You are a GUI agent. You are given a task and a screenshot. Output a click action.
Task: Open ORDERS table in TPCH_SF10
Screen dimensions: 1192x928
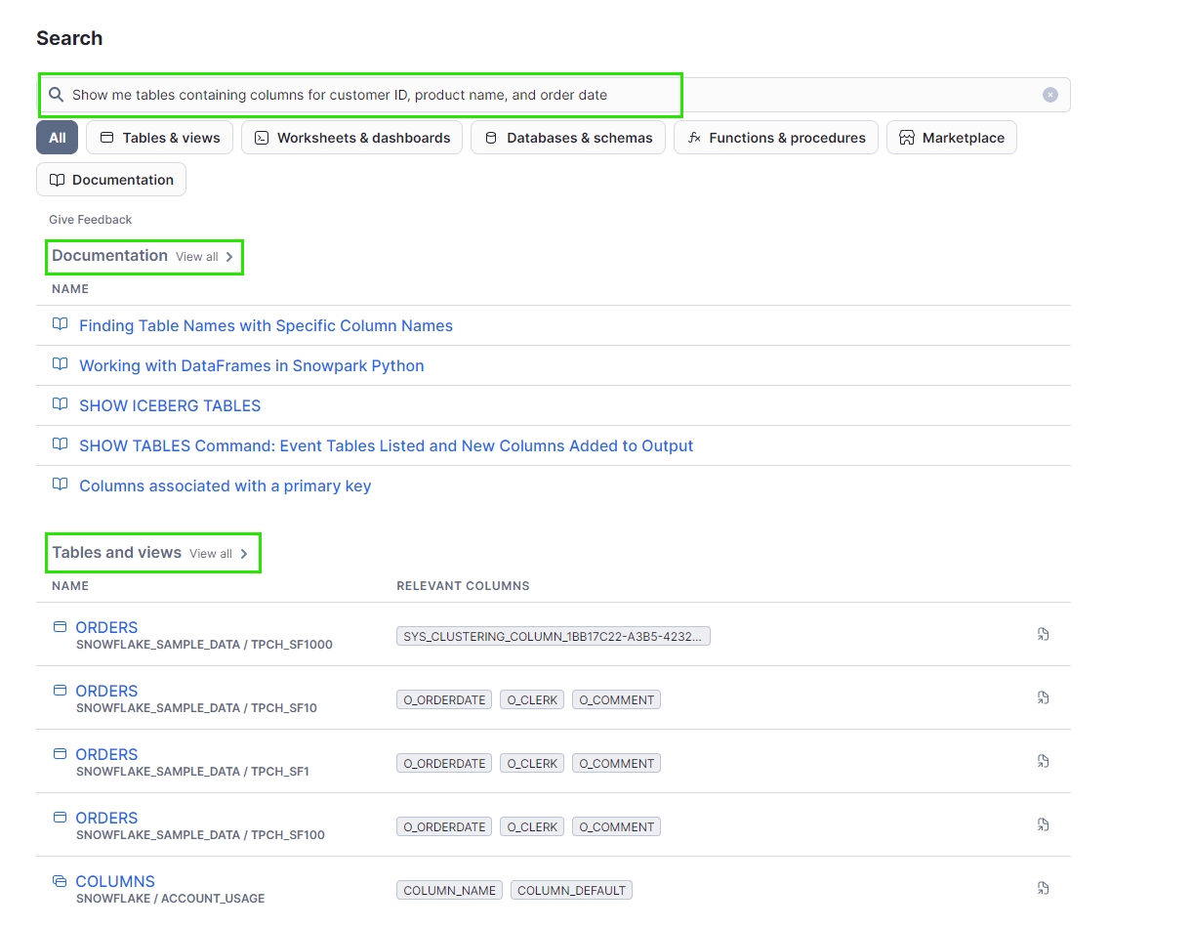pos(106,691)
